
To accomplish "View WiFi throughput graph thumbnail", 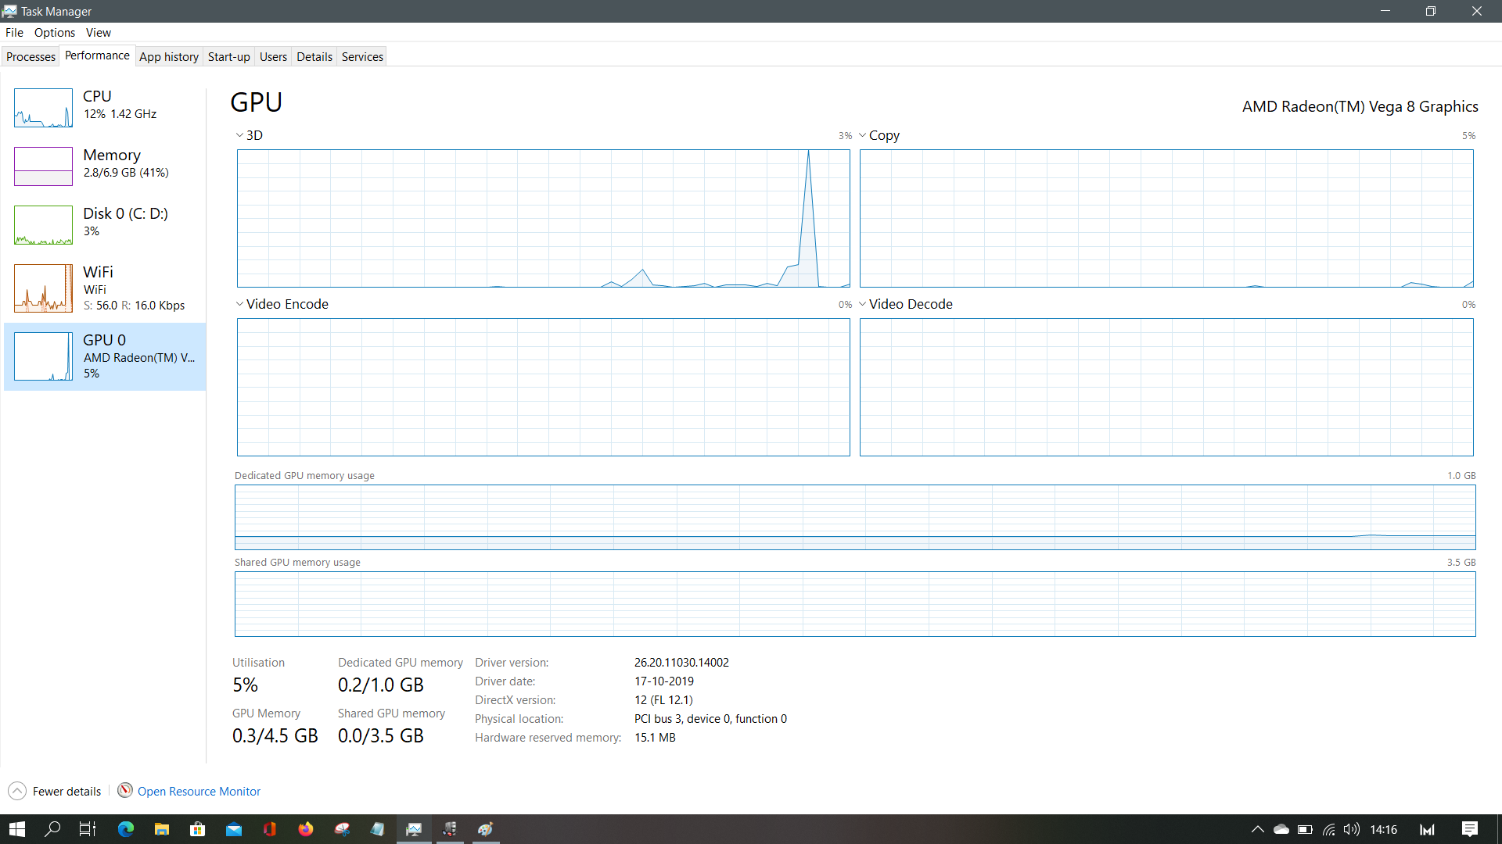I will click(43, 288).
